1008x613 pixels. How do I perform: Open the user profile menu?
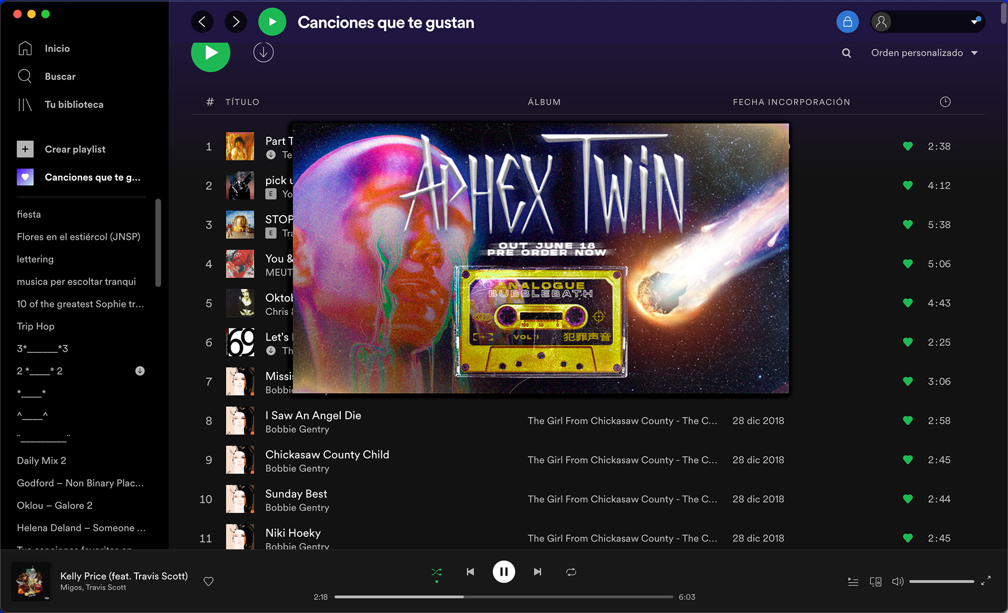(928, 22)
